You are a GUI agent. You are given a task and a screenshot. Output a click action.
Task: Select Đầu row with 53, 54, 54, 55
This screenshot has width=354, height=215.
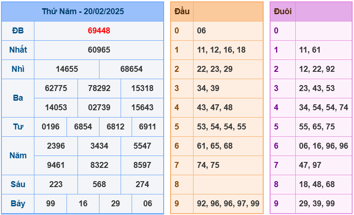pyautogui.click(x=221, y=127)
